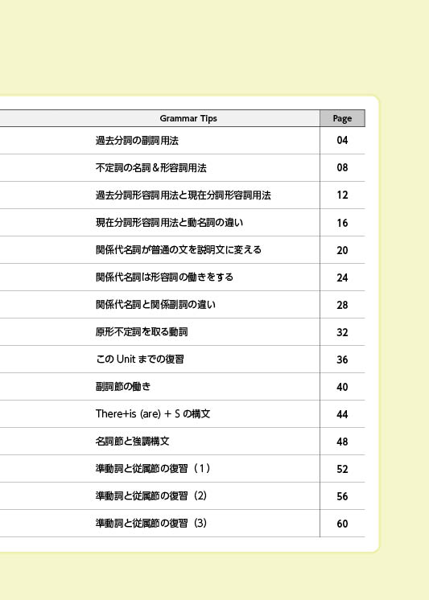
Task: Select 名詞節と強調構文 entry
Action: (133, 442)
